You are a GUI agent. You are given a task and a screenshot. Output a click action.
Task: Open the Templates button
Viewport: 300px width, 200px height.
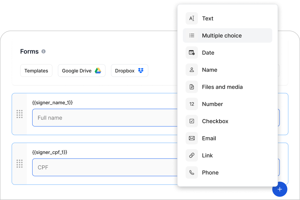[x=36, y=71]
